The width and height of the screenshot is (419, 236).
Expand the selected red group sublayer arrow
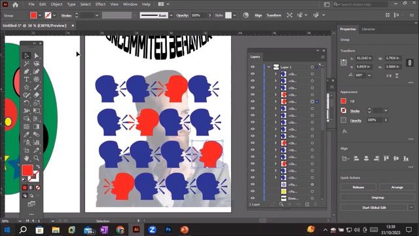(x=276, y=102)
